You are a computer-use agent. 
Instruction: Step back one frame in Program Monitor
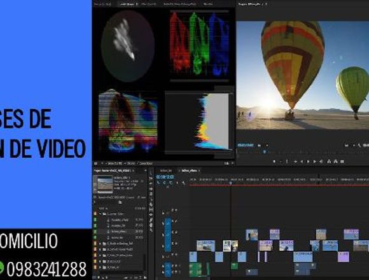tap(302, 162)
